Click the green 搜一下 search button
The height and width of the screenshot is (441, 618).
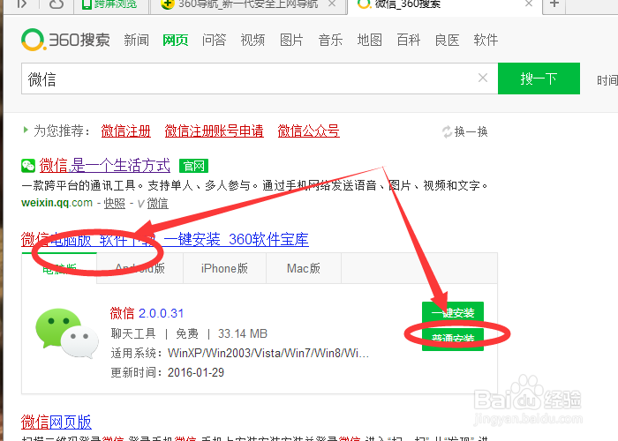[x=539, y=78]
